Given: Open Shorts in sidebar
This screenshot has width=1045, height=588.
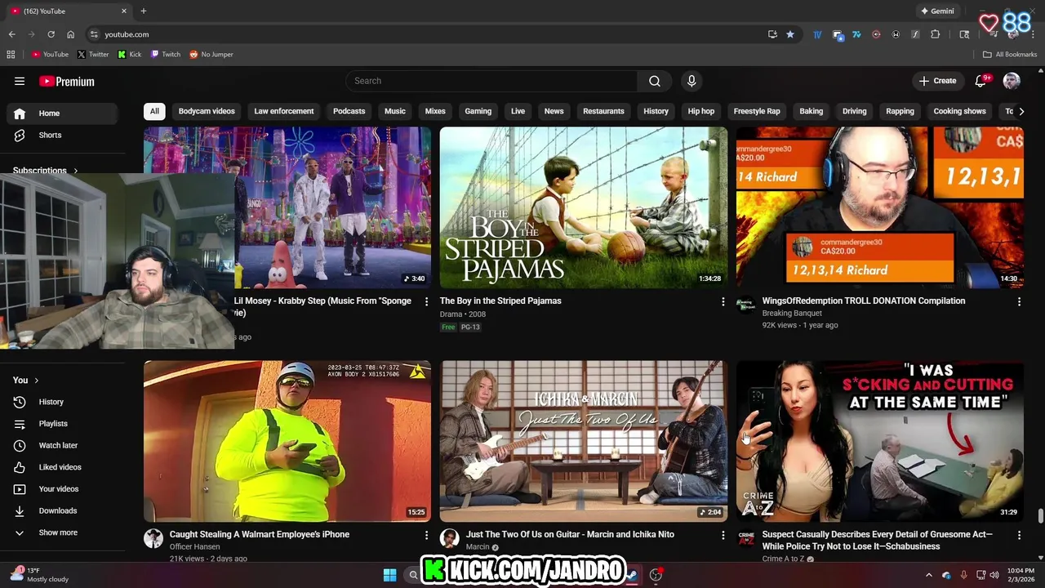Looking at the screenshot, I should pyautogui.click(x=62, y=135).
